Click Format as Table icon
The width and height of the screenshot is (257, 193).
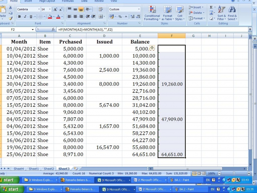click(167, 13)
